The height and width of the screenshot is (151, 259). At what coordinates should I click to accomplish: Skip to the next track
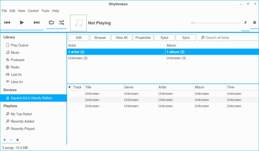(x=37, y=22)
